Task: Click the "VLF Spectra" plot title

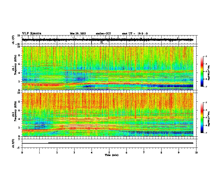Action: (x=32, y=34)
